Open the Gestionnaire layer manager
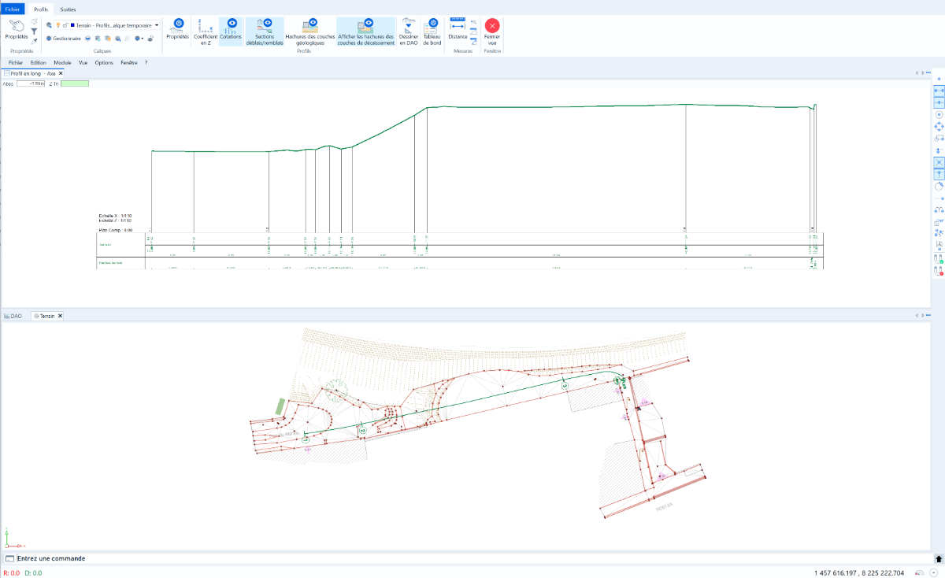Viewport: 945px width, 578px height. [x=63, y=38]
